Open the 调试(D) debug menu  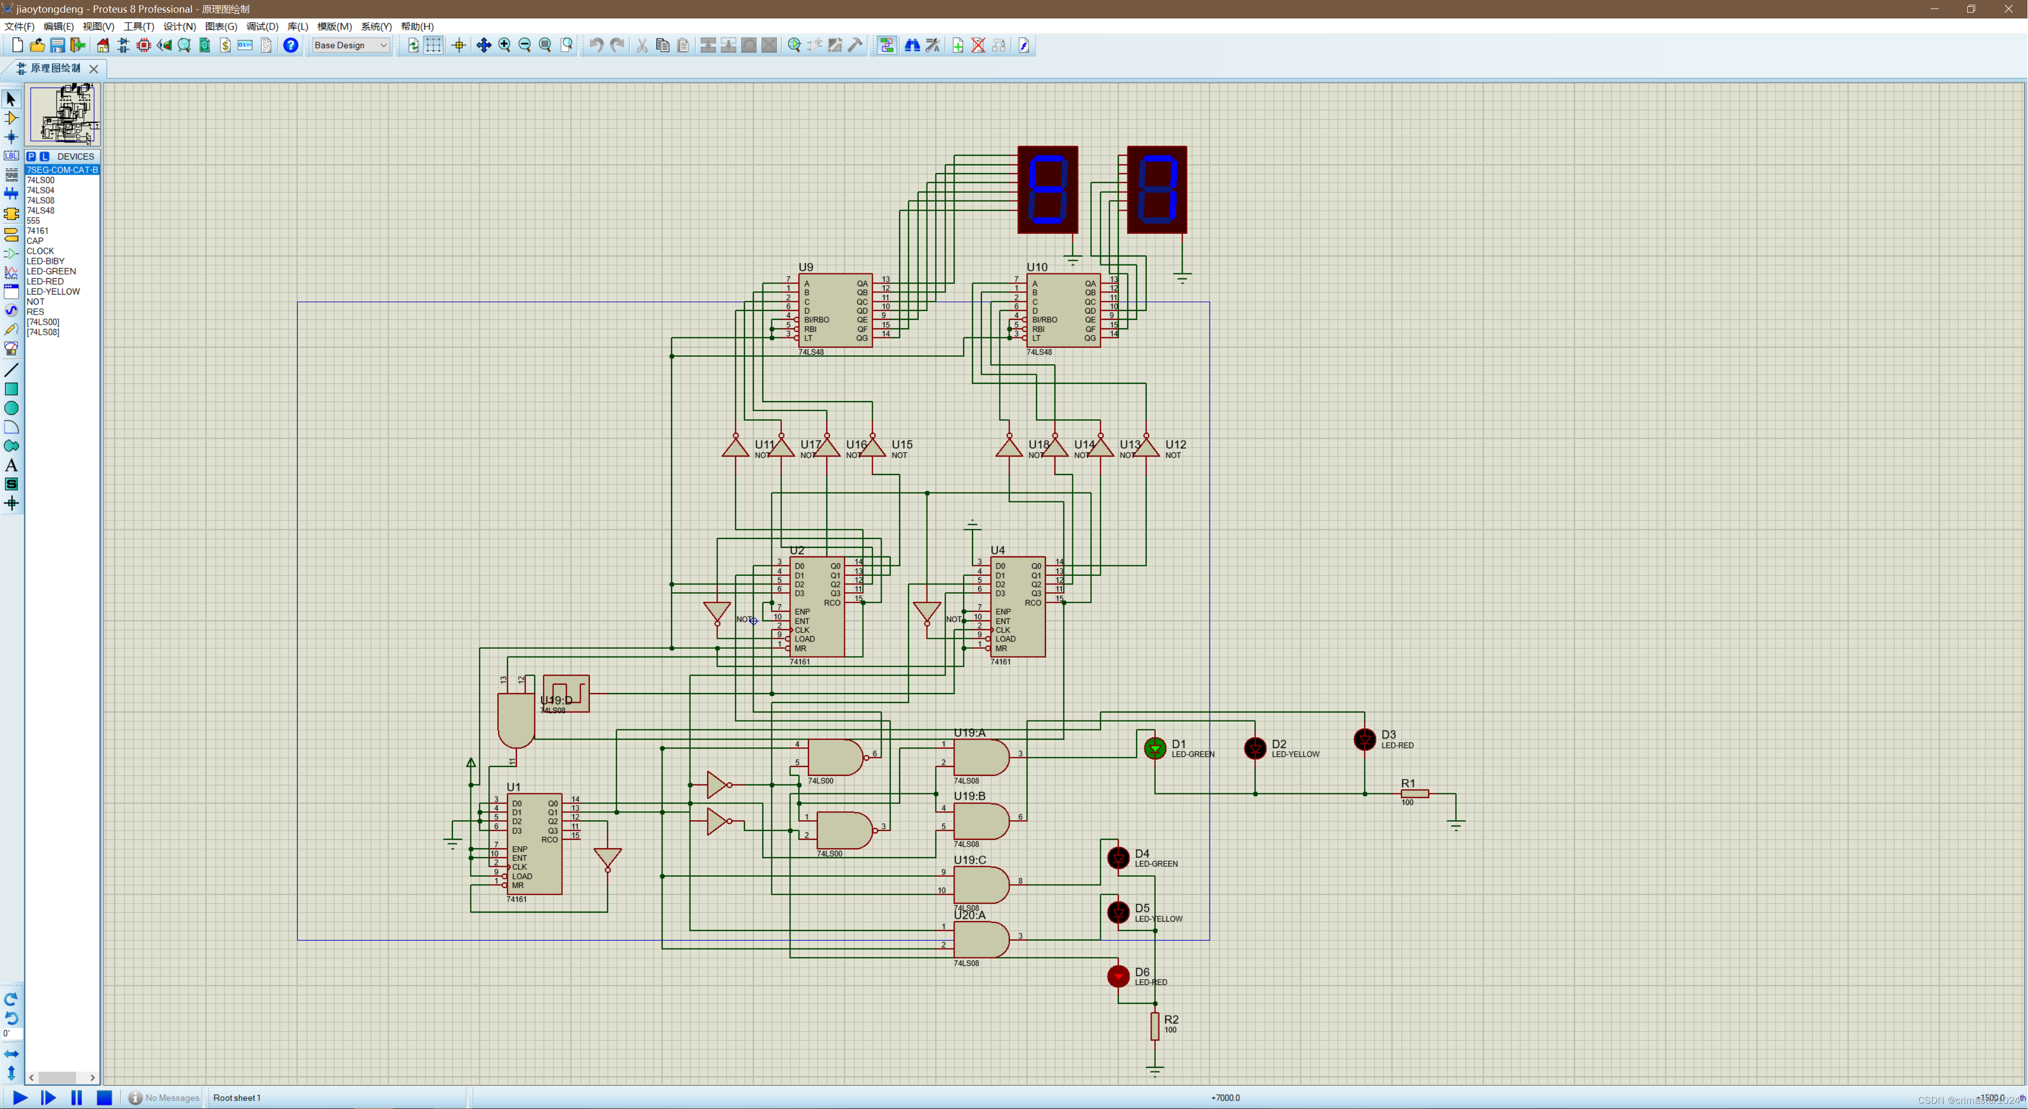pos(262,26)
